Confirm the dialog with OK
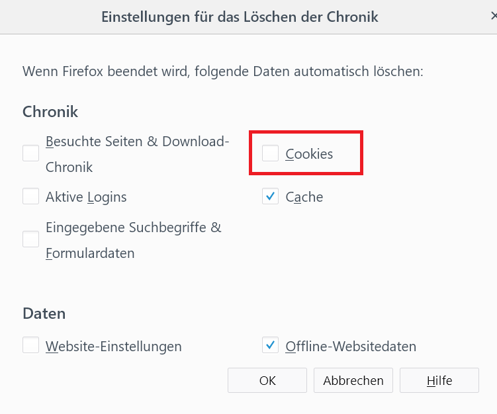Viewport: 497px width, 414px height. pos(267,380)
